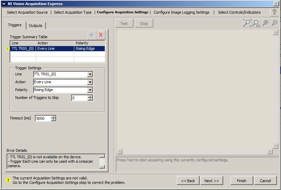Select the TTL TRIG_(0) cell in table
This screenshot has height=190, width=281.
pos(23,48)
